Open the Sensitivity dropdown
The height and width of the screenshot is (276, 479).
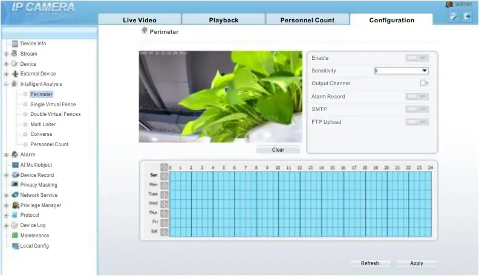pos(401,71)
